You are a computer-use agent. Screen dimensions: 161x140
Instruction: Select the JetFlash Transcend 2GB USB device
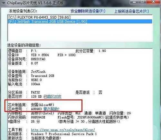coord(80,22)
